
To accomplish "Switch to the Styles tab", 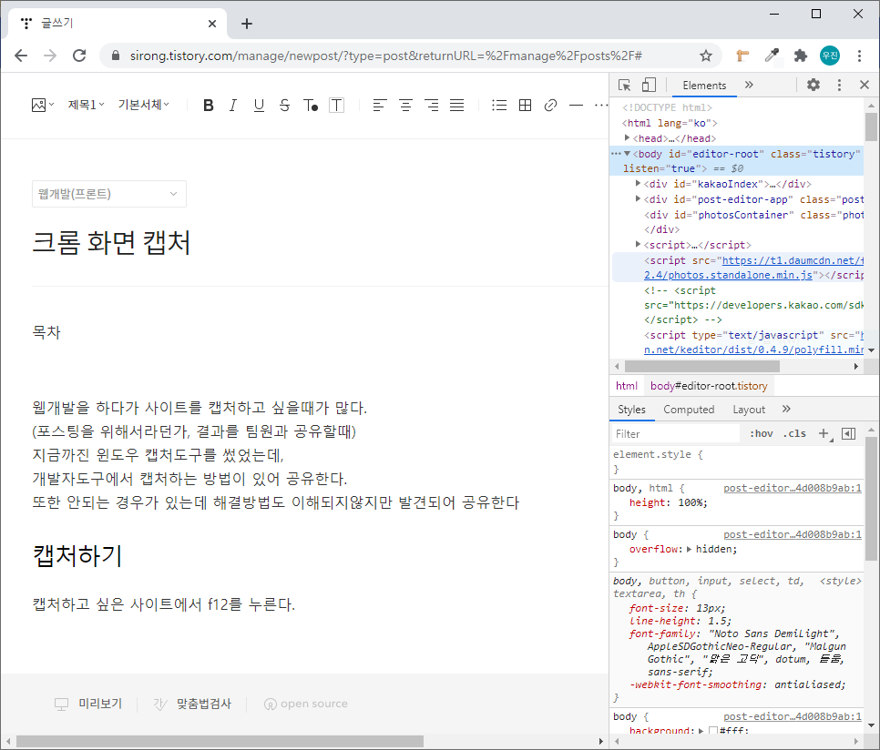I will [x=631, y=410].
